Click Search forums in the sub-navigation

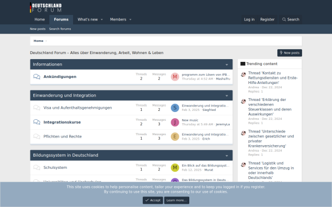(60, 29)
